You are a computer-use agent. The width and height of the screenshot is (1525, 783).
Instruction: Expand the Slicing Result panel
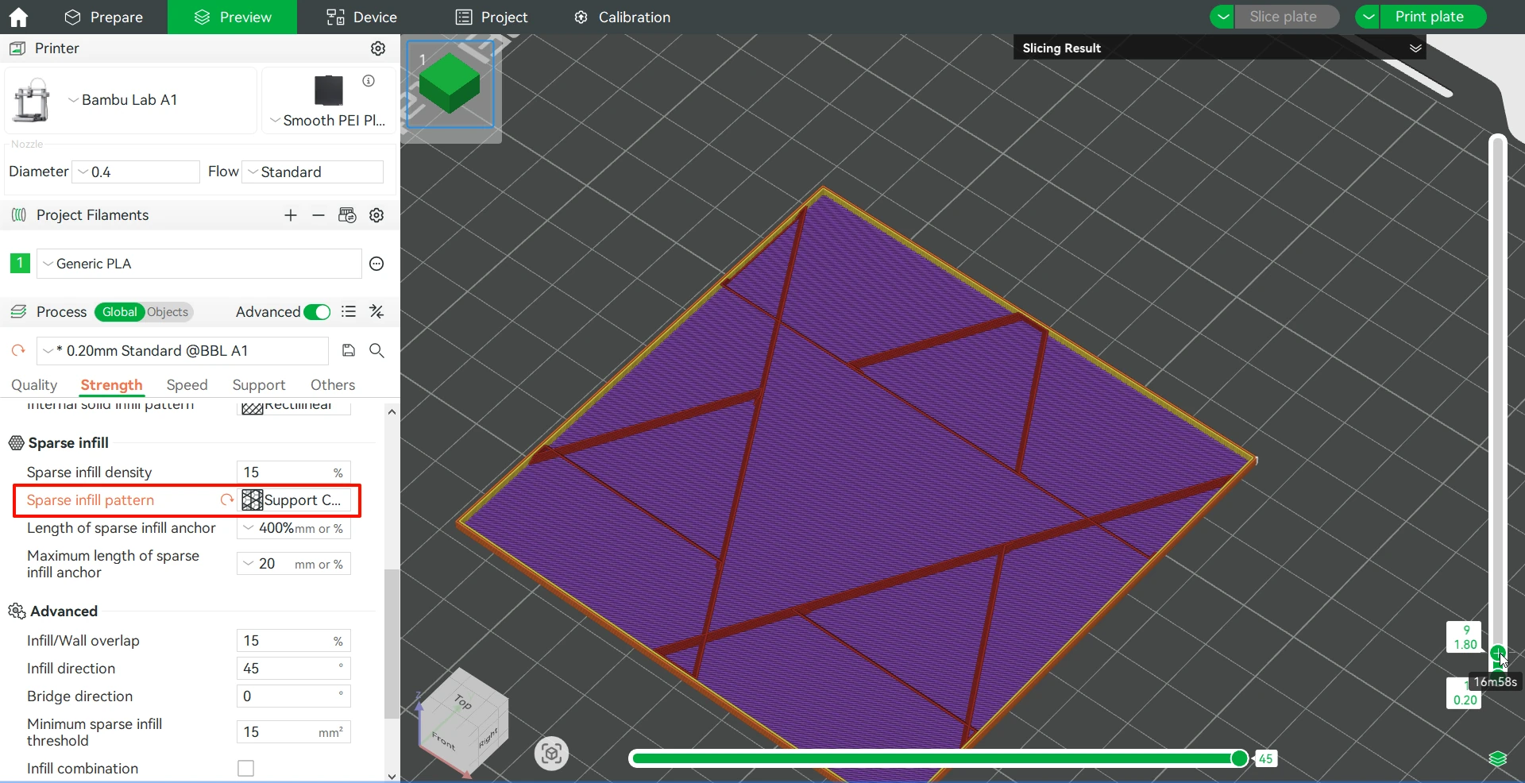pos(1415,48)
